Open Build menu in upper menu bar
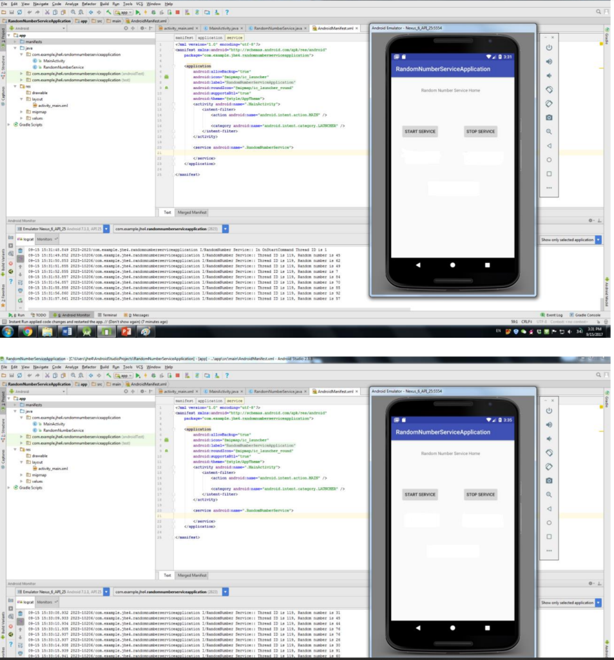Viewport: 614px width, 660px height. pos(104,4)
